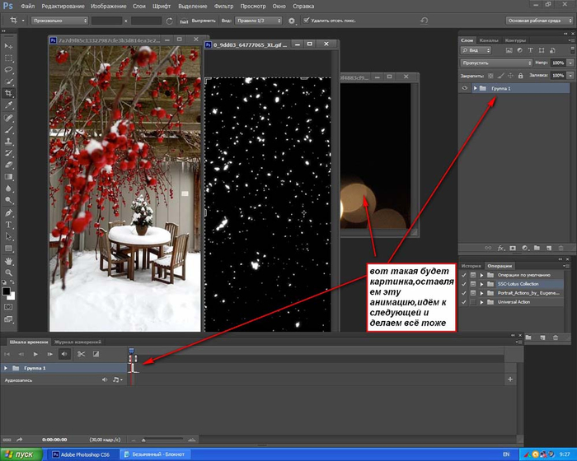The height and width of the screenshot is (461, 577).
Task: Open the overlay view Правило 1/3 dropdown
Action: (258, 21)
